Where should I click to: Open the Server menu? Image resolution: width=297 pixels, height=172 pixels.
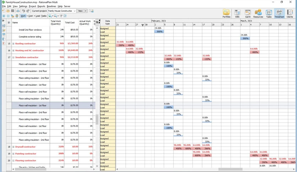point(67,6)
